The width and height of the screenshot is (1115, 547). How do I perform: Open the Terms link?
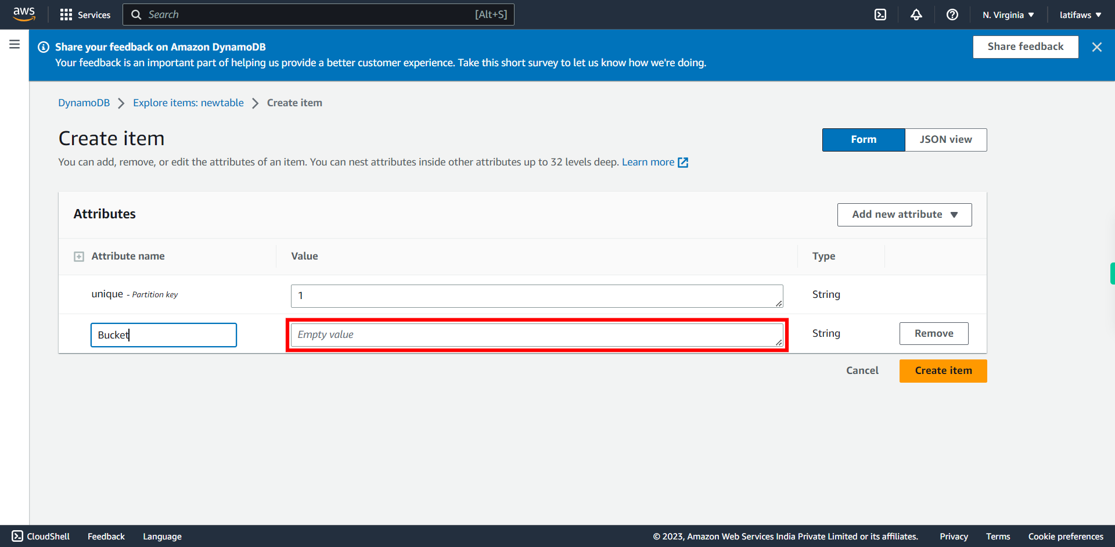tap(998, 537)
